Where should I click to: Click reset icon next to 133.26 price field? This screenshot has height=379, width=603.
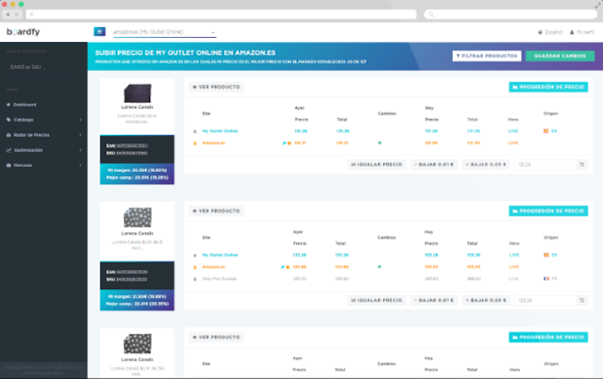[x=582, y=300]
